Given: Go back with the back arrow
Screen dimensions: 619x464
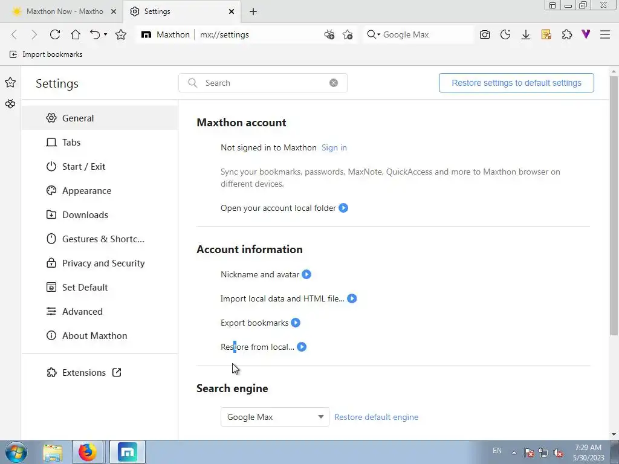Looking at the screenshot, I should tap(15, 34).
